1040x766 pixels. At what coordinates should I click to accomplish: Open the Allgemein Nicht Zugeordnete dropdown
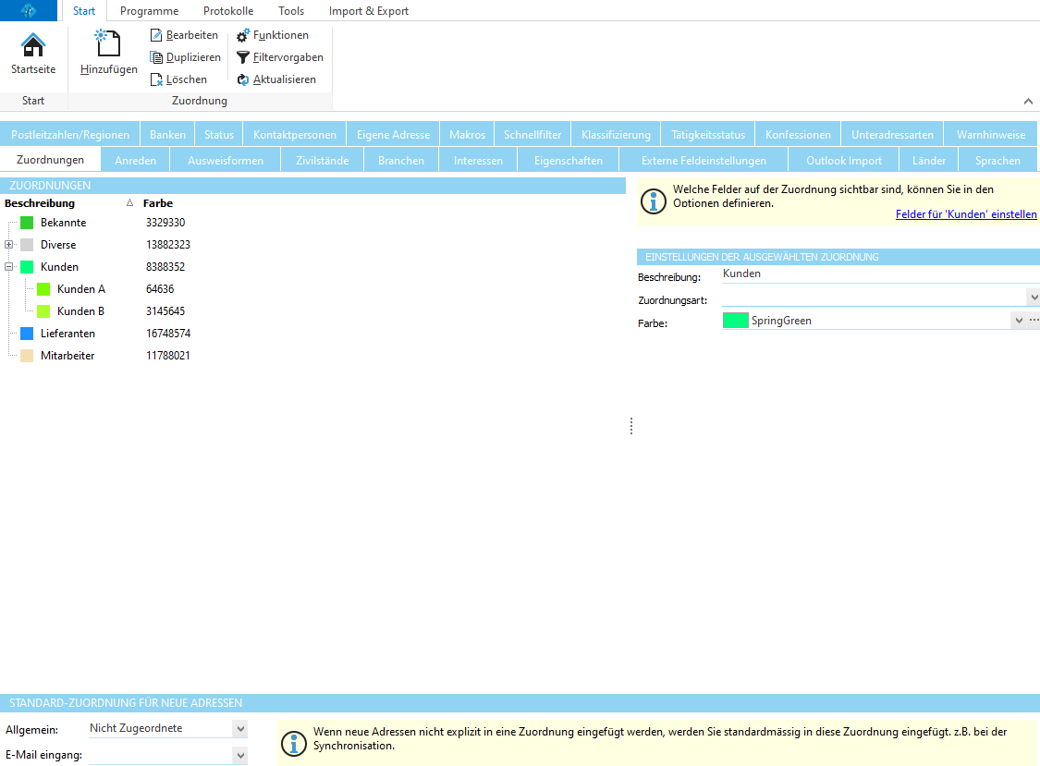(240, 729)
